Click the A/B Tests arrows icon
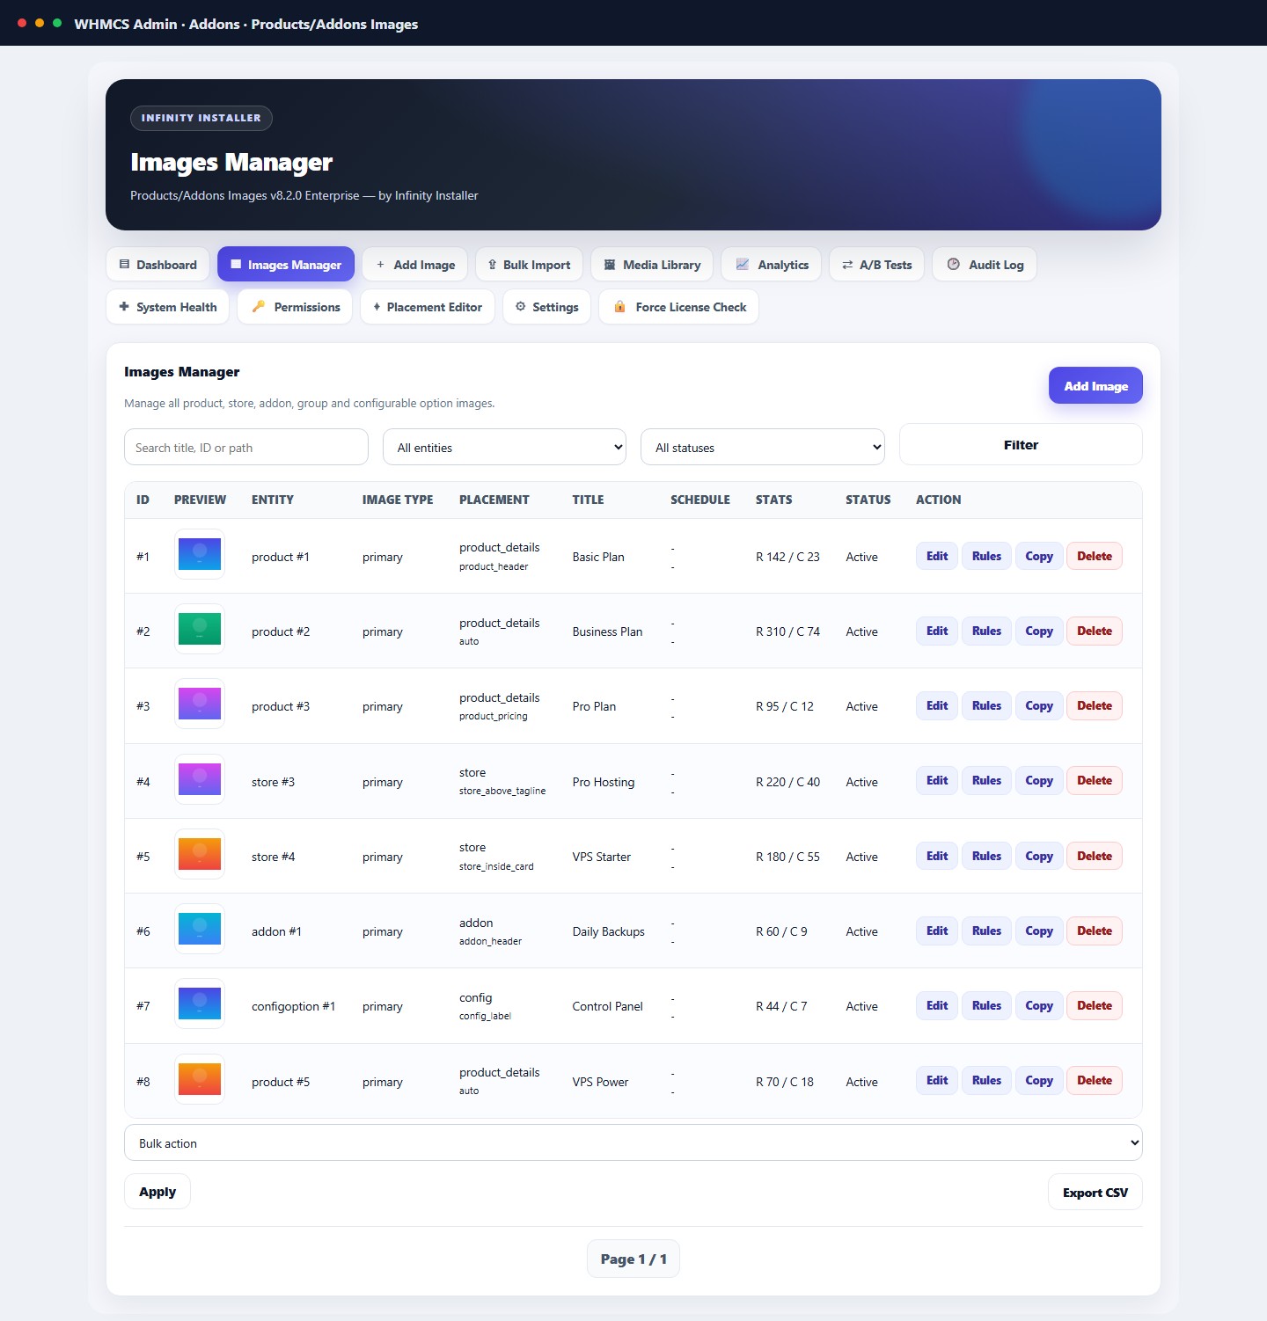Image resolution: width=1267 pixels, height=1321 pixels. point(847,265)
